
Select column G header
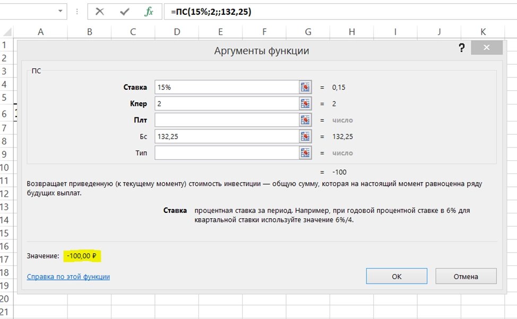(x=308, y=32)
